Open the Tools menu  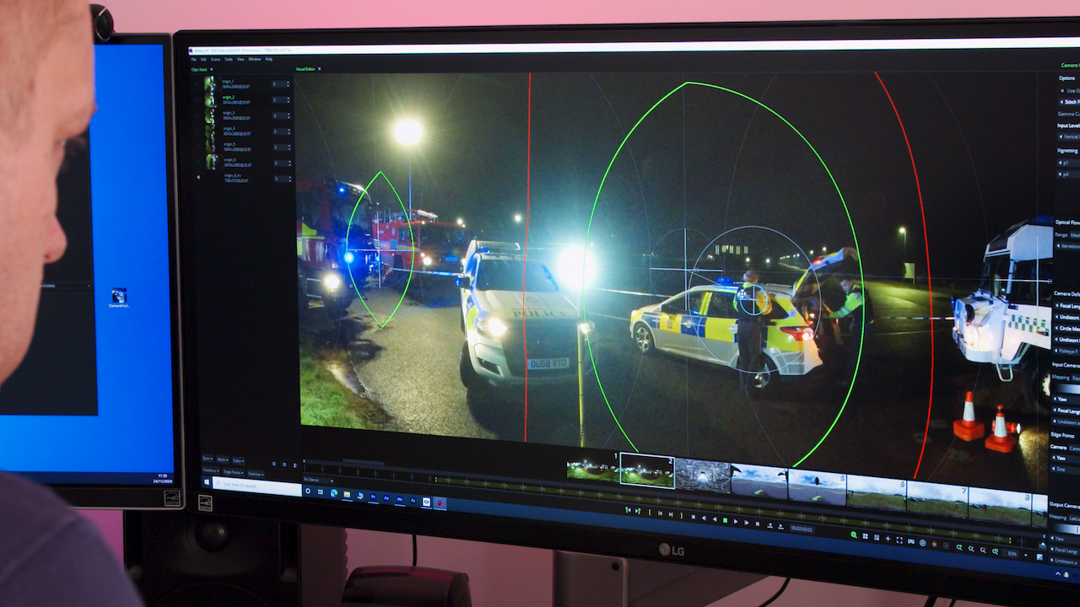(229, 59)
